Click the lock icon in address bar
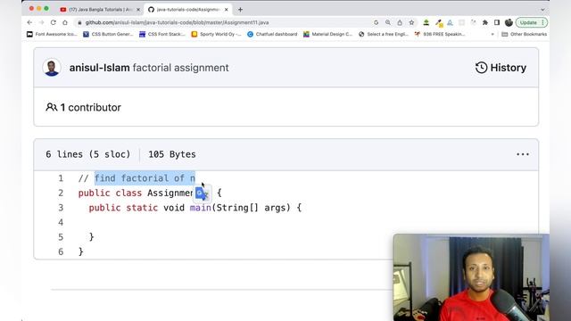The height and width of the screenshot is (321, 571). (x=79, y=22)
